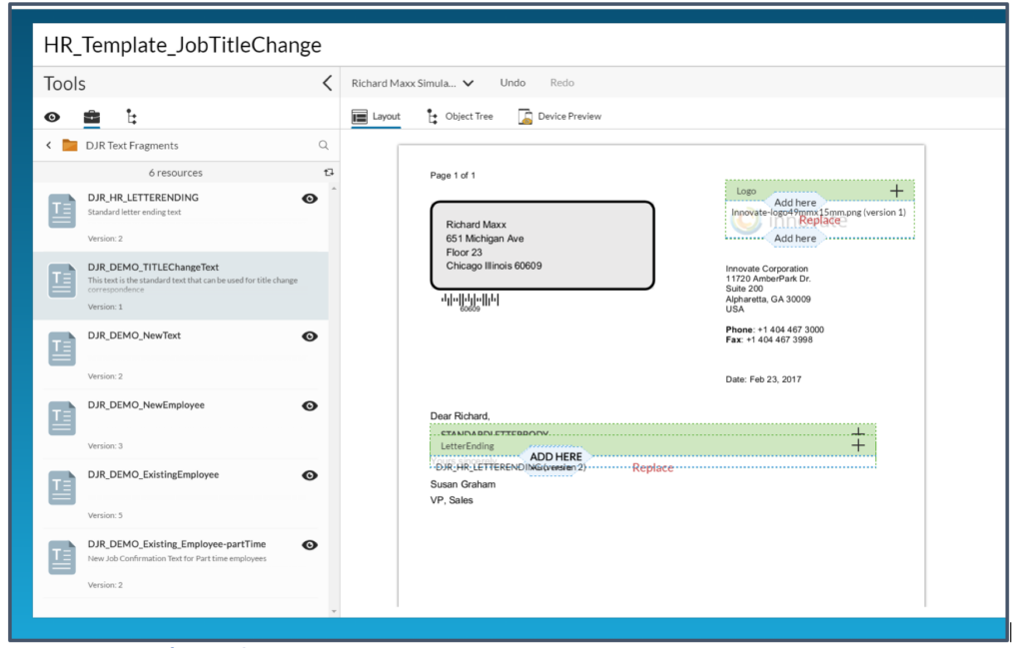
Task: Select the DJR_DEMO_NewEmployee document icon
Action: coord(62,418)
